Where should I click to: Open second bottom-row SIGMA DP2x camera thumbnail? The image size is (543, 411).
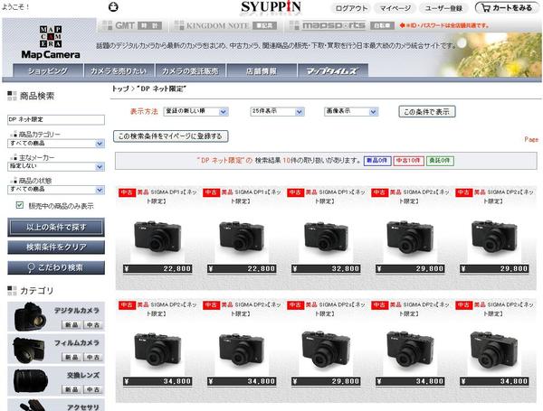(242, 350)
